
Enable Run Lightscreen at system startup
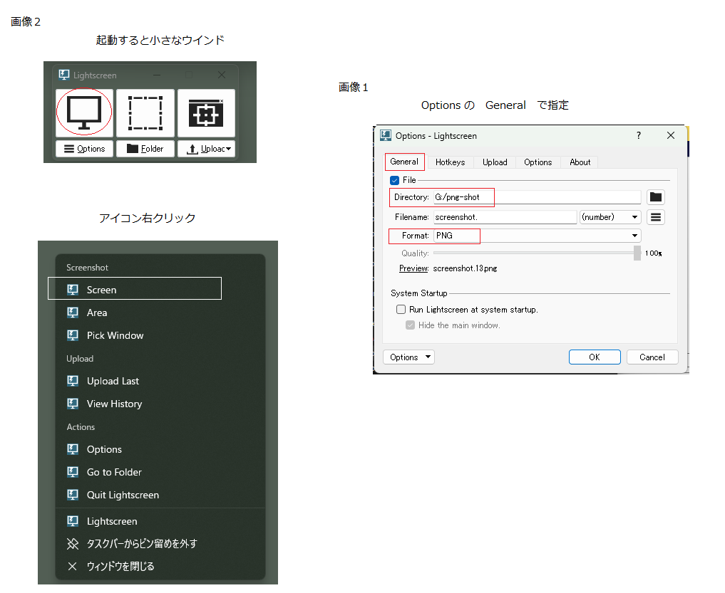[x=401, y=310]
